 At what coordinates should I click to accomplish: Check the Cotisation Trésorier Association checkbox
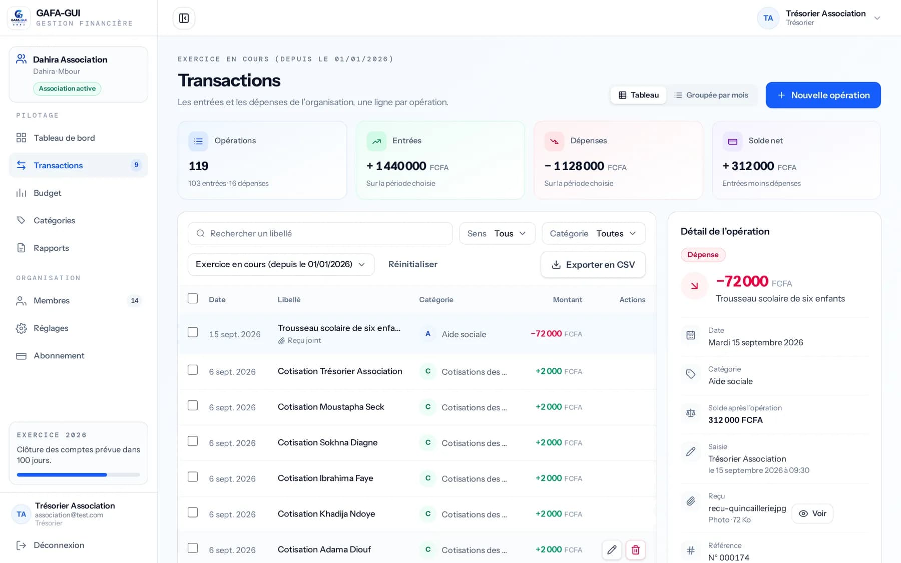coord(193,370)
